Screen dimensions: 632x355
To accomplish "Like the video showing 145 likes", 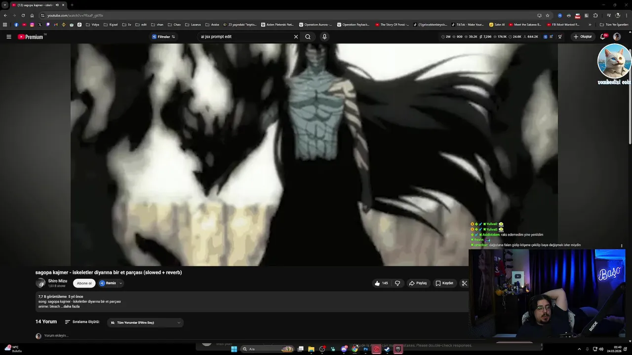I will point(381,283).
